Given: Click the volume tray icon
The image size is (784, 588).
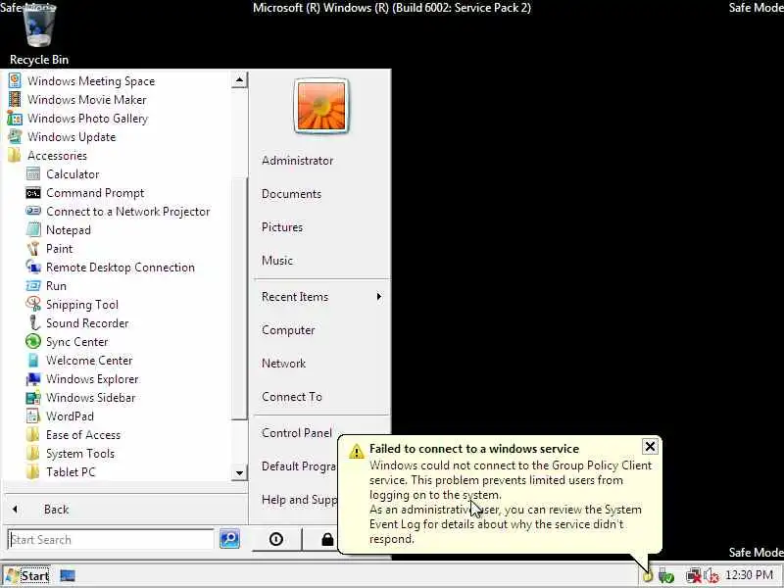Looking at the screenshot, I should 710,576.
